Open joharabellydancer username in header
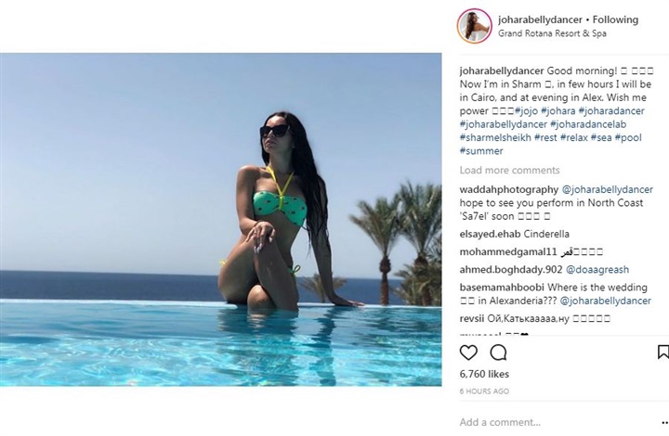 540,19
